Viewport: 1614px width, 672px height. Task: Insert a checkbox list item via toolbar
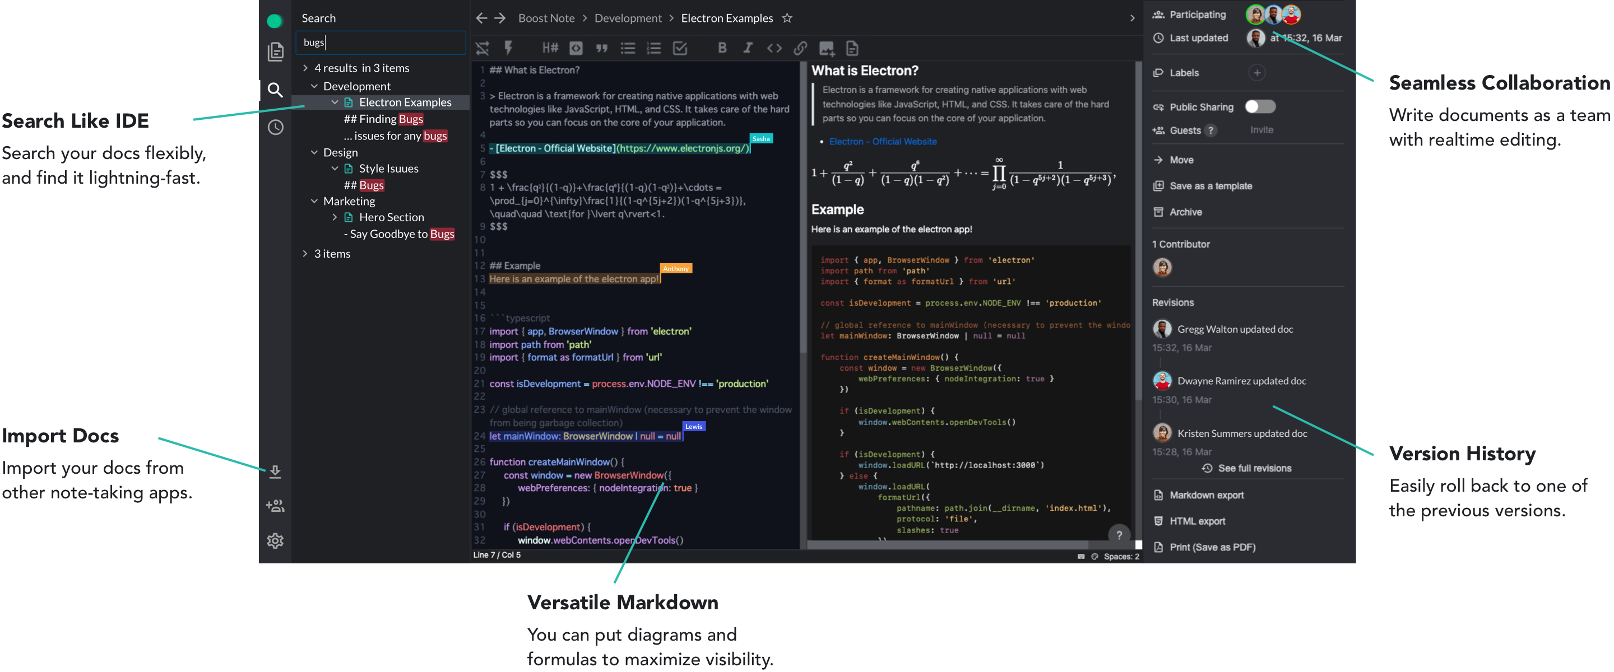click(x=680, y=48)
